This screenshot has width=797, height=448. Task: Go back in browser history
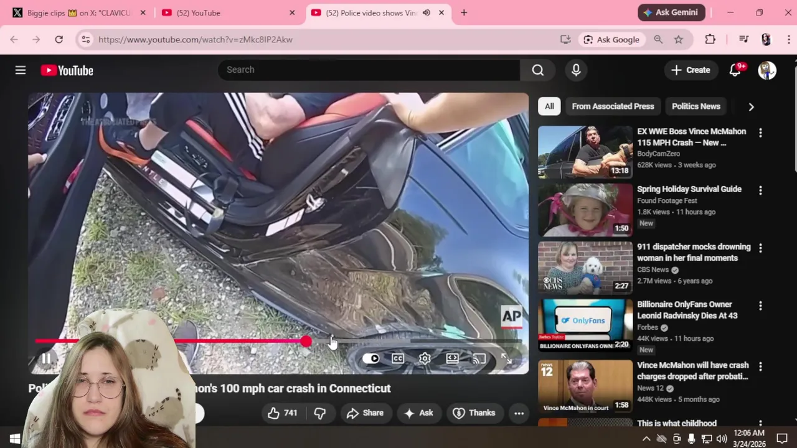point(14,39)
